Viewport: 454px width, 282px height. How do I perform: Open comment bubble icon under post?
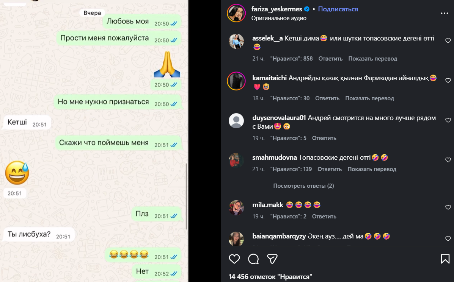tap(253, 259)
